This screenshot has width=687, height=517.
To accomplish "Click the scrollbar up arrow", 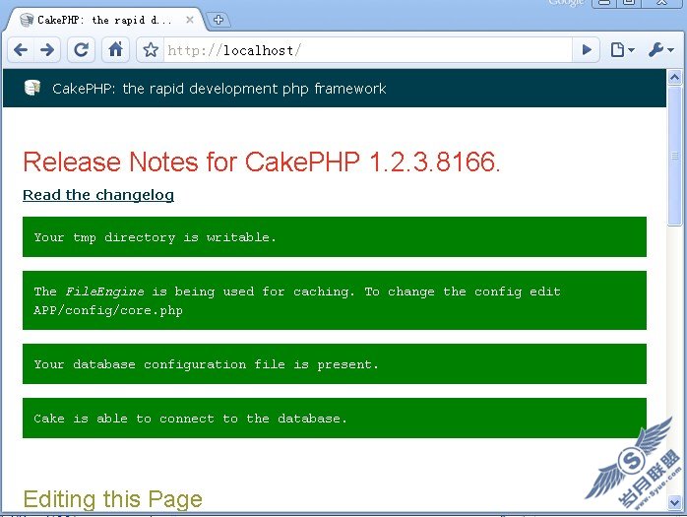I will pos(674,78).
